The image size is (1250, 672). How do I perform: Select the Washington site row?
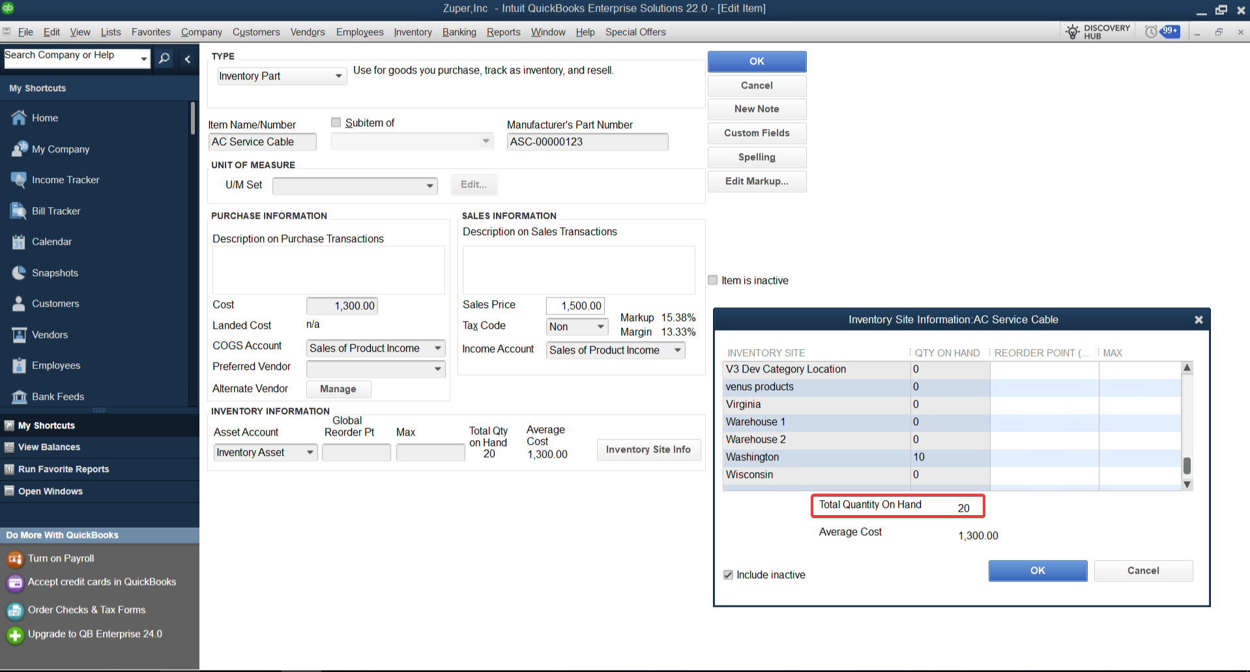pyautogui.click(x=952, y=457)
